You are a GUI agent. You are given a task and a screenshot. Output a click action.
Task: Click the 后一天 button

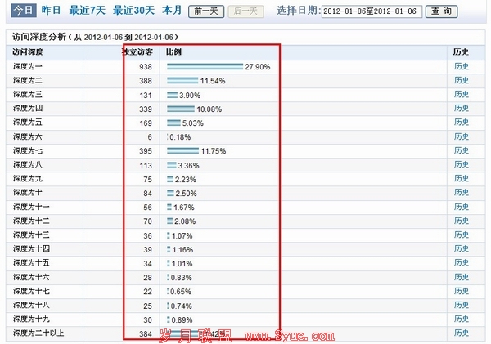tap(246, 11)
